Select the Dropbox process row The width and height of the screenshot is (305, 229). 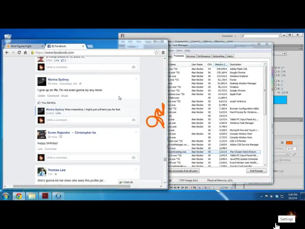(215, 87)
